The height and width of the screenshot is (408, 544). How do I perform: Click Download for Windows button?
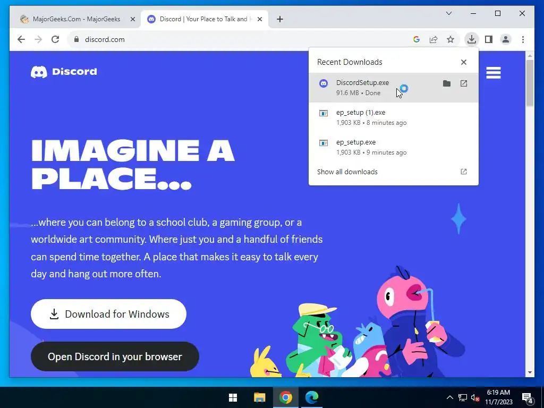(108, 314)
